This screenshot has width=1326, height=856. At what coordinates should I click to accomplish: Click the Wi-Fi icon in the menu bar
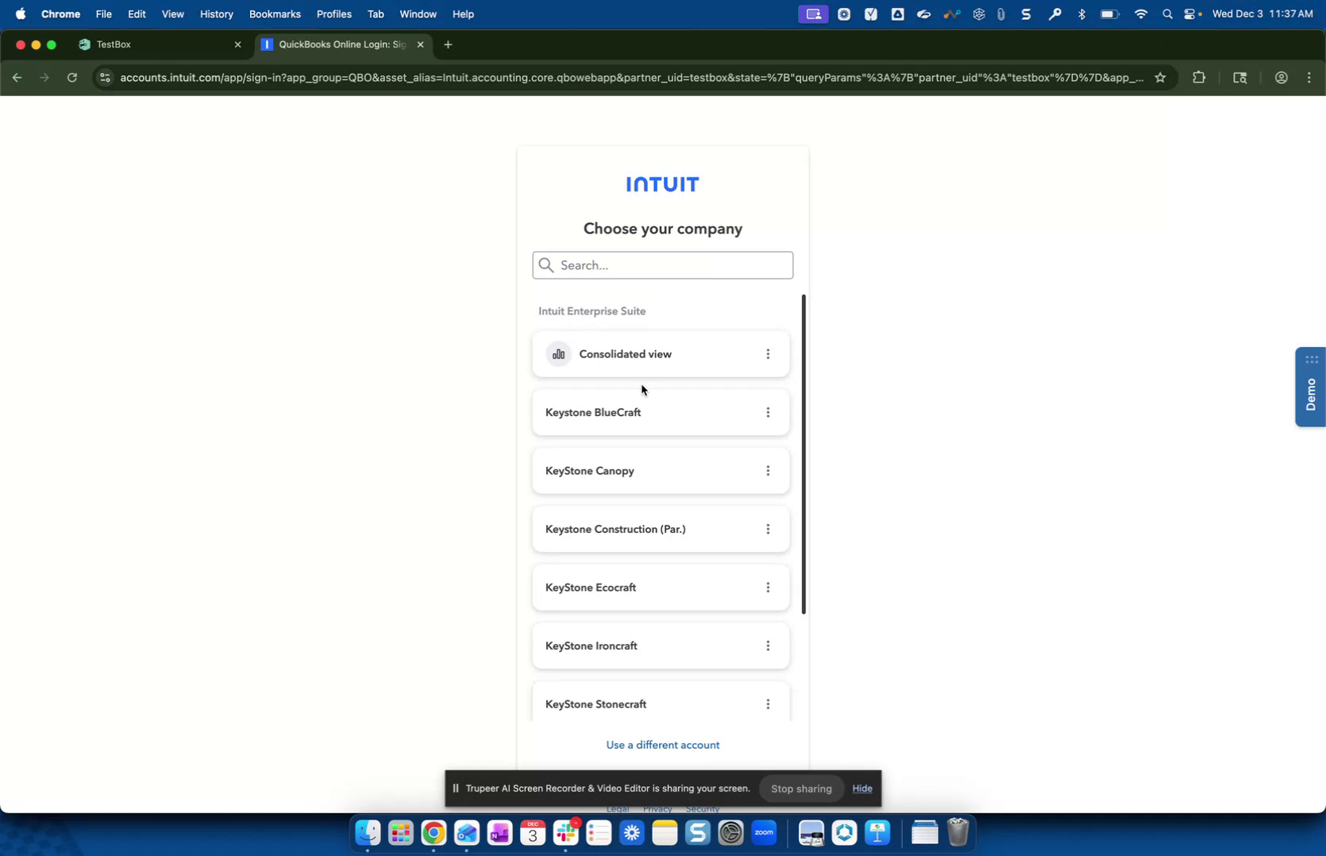[1140, 13]
